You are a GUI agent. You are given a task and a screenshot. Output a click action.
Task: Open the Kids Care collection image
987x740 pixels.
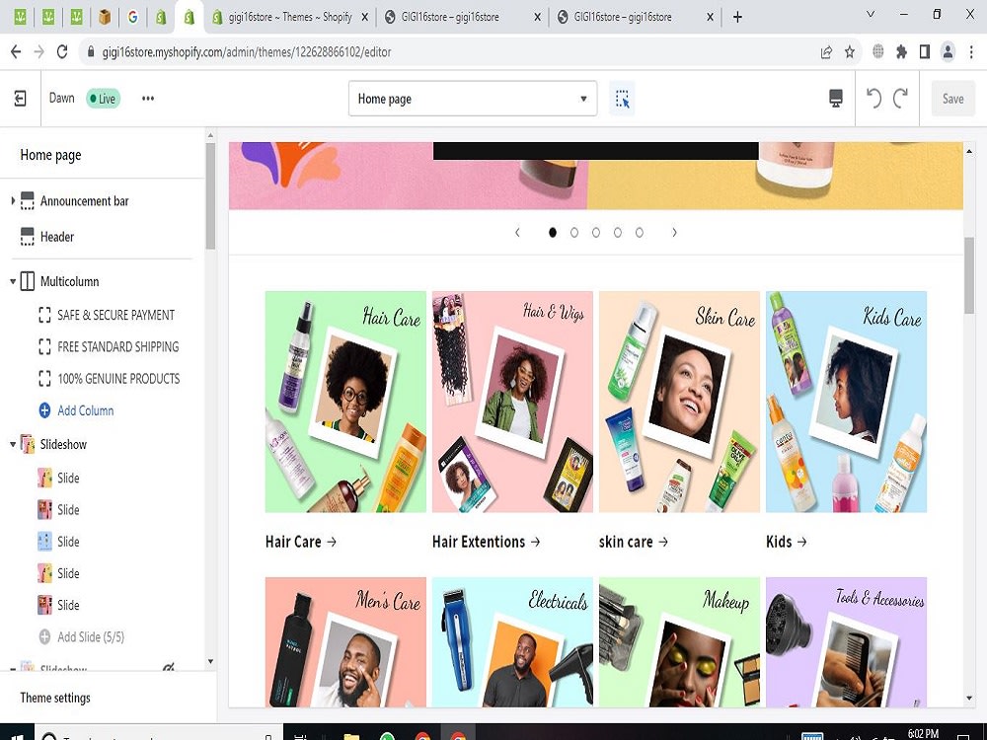(846, 402)
